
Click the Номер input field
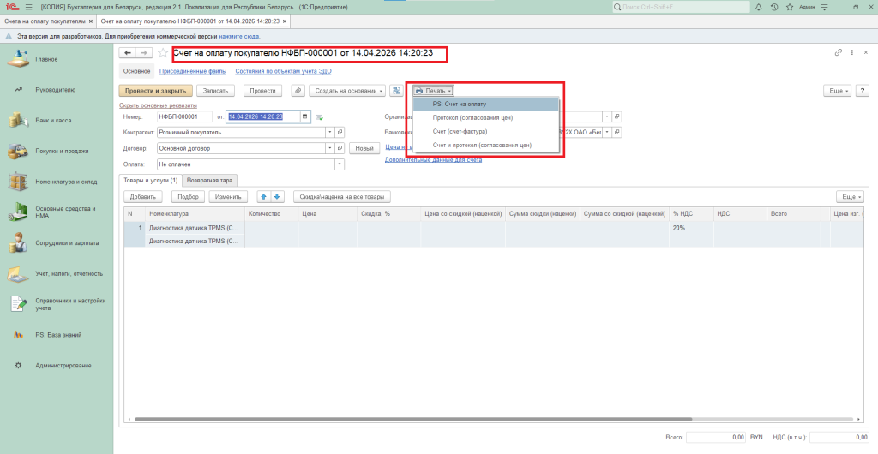coord(184,116)
